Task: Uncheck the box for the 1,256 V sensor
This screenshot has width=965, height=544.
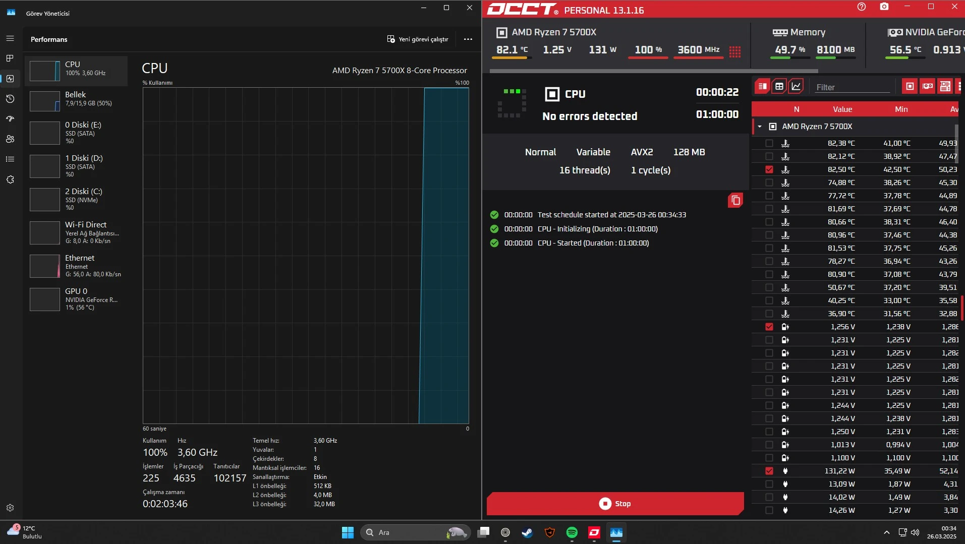Action: (769, 327)
